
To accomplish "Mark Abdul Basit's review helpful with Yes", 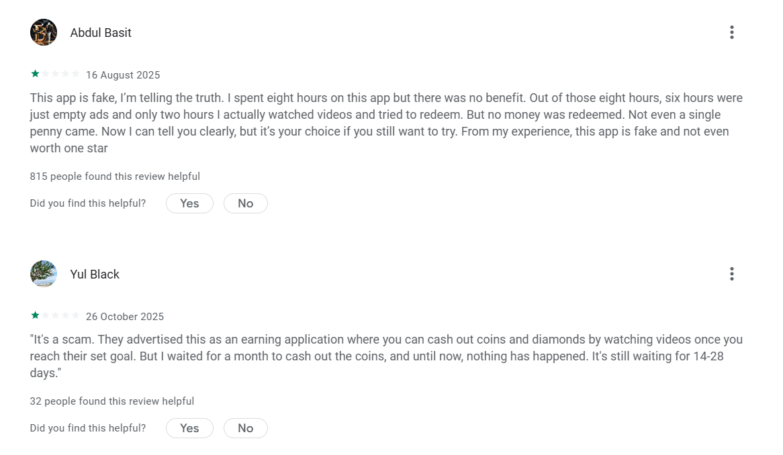I will point(189,203).
